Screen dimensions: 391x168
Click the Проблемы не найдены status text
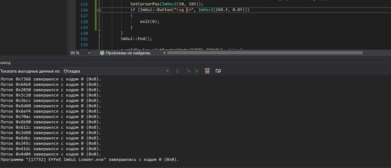click(x=128, y=53)
